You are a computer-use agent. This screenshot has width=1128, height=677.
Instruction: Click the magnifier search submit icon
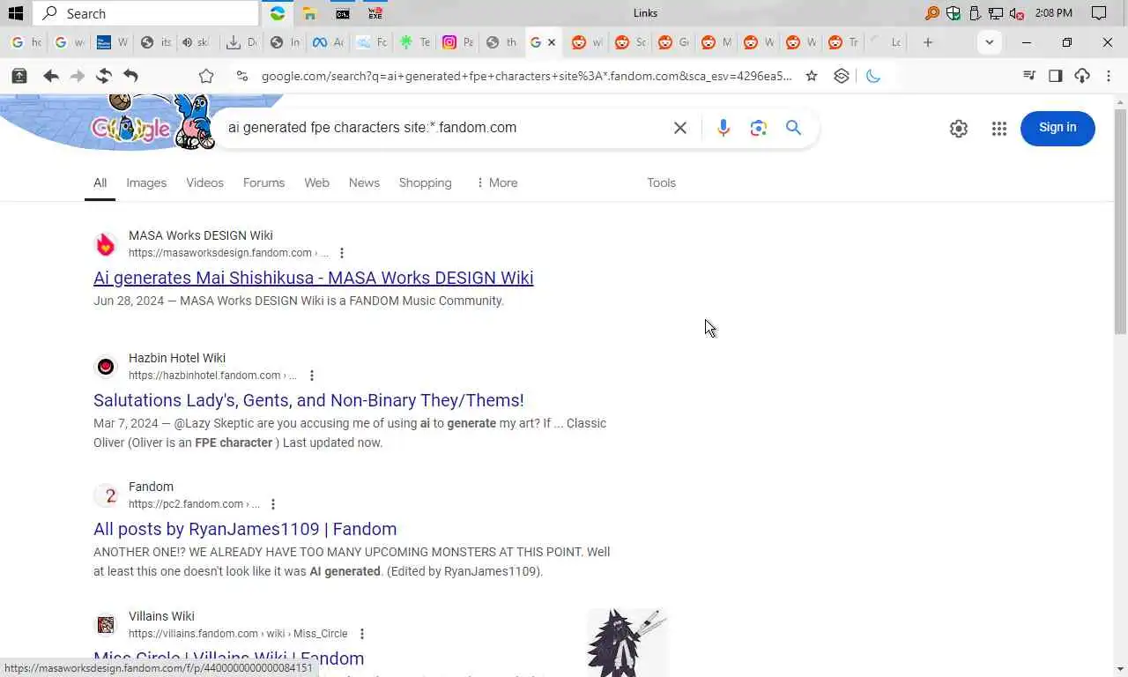(x=794, y=128)
